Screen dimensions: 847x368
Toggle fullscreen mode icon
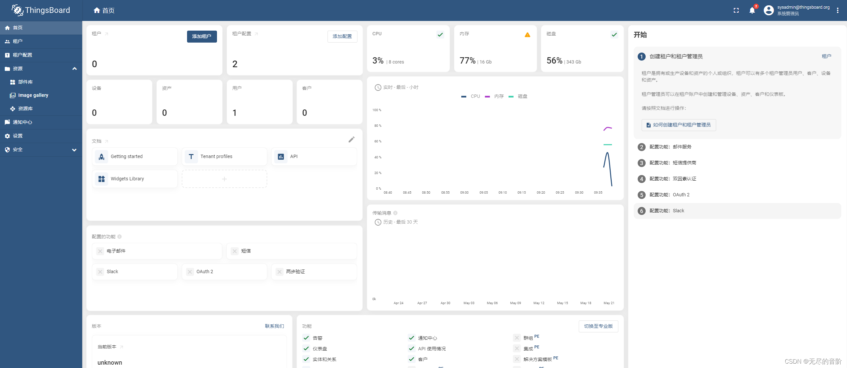coord(736,11)
